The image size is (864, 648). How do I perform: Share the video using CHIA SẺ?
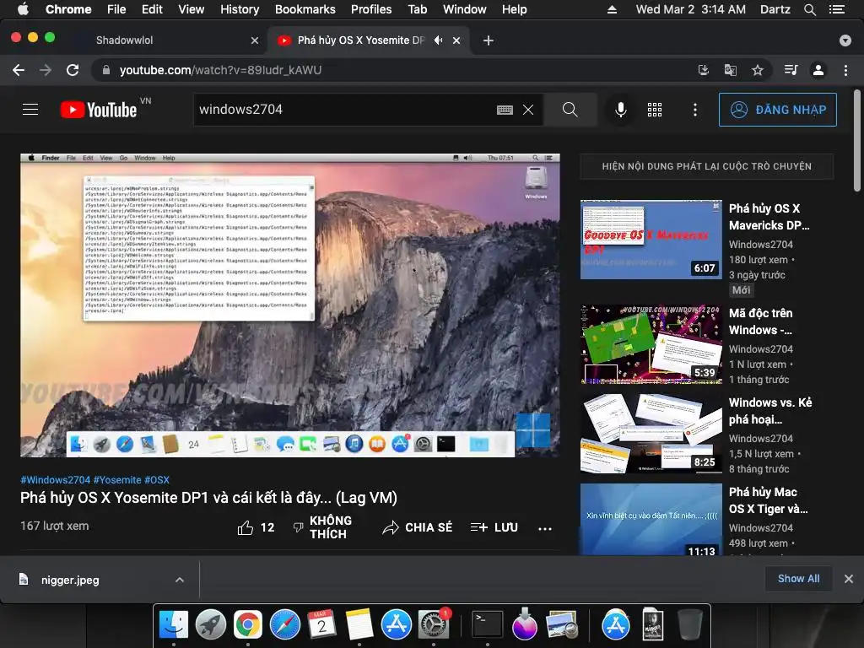pyautogui.click(x=417, y=527)
